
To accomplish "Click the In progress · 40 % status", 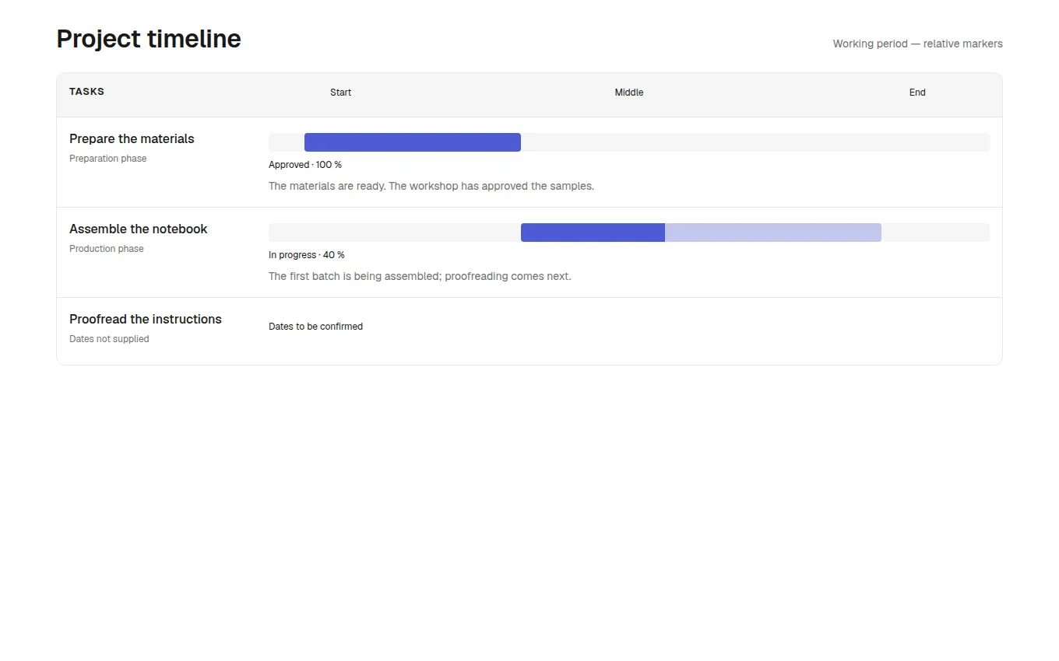I will click(307, 255).
